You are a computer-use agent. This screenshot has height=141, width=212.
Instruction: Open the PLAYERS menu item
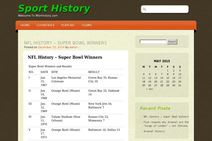pos(67,25)
